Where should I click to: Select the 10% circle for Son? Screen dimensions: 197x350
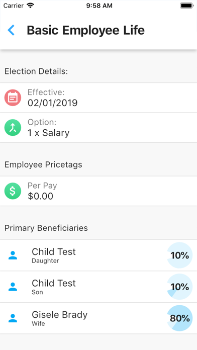[x=179, y=287]
